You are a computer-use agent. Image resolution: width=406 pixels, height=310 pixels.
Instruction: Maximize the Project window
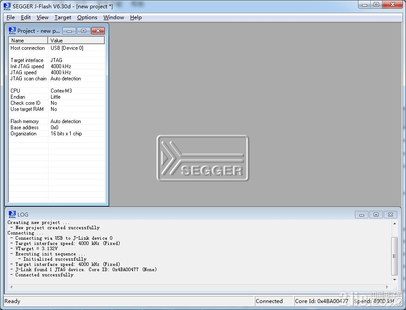tap(83, 31)
